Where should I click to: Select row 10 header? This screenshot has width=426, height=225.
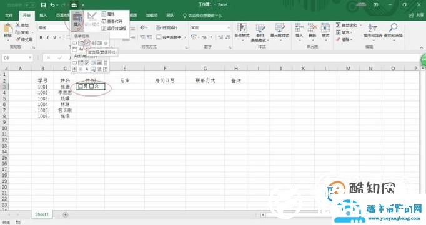4,128
